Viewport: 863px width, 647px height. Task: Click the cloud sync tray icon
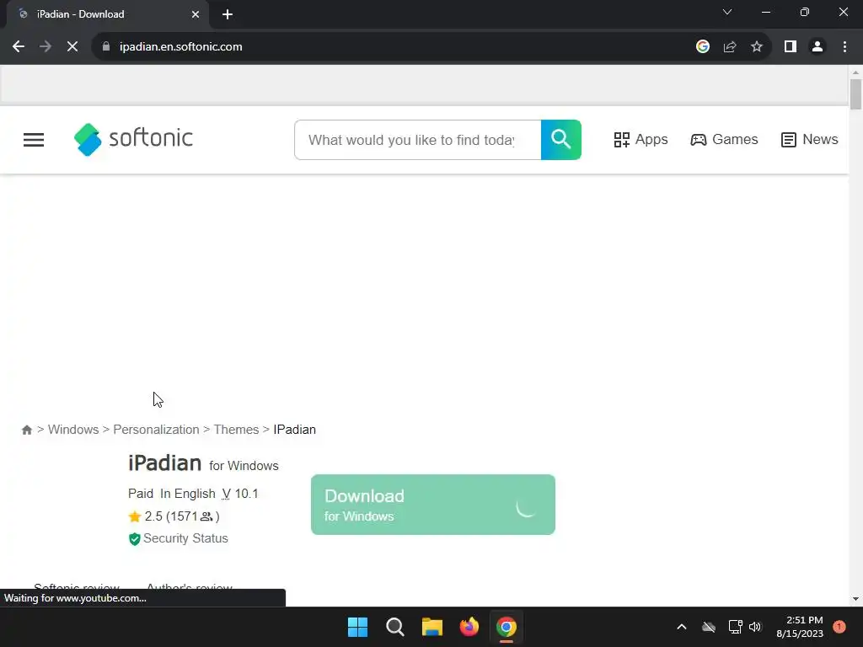click(709, 627)
